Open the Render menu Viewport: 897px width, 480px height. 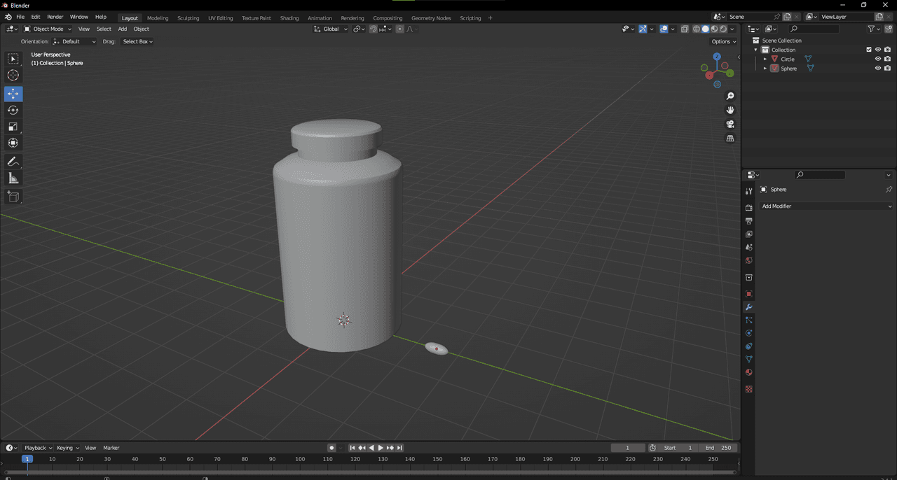(55, 17)
